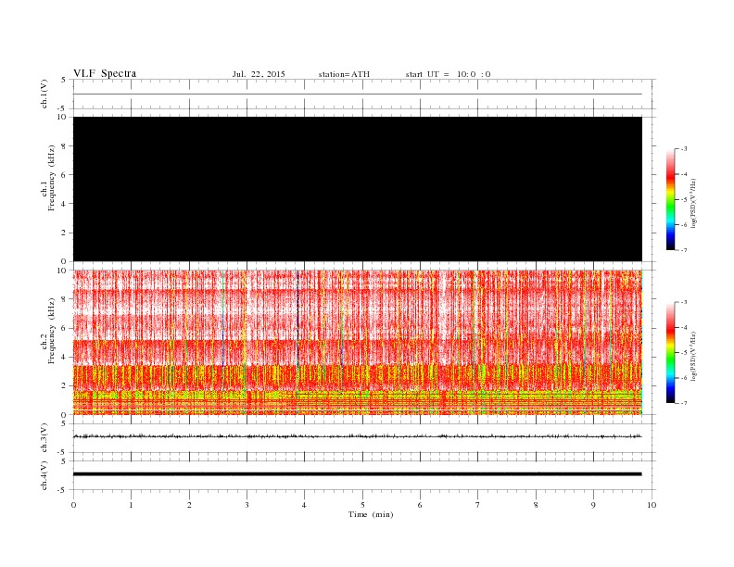734x567 pixels.
Task: Click the ch.4(V) axis label
Action: click(44, 475)
